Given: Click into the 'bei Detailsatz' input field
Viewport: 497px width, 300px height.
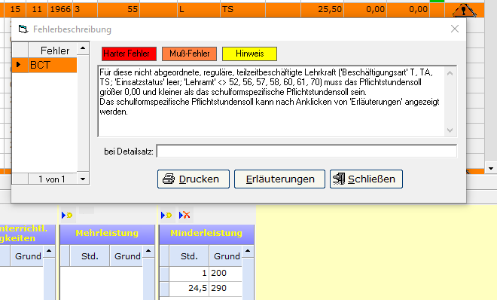Looking at the screenshot, I should pos(306,151).
